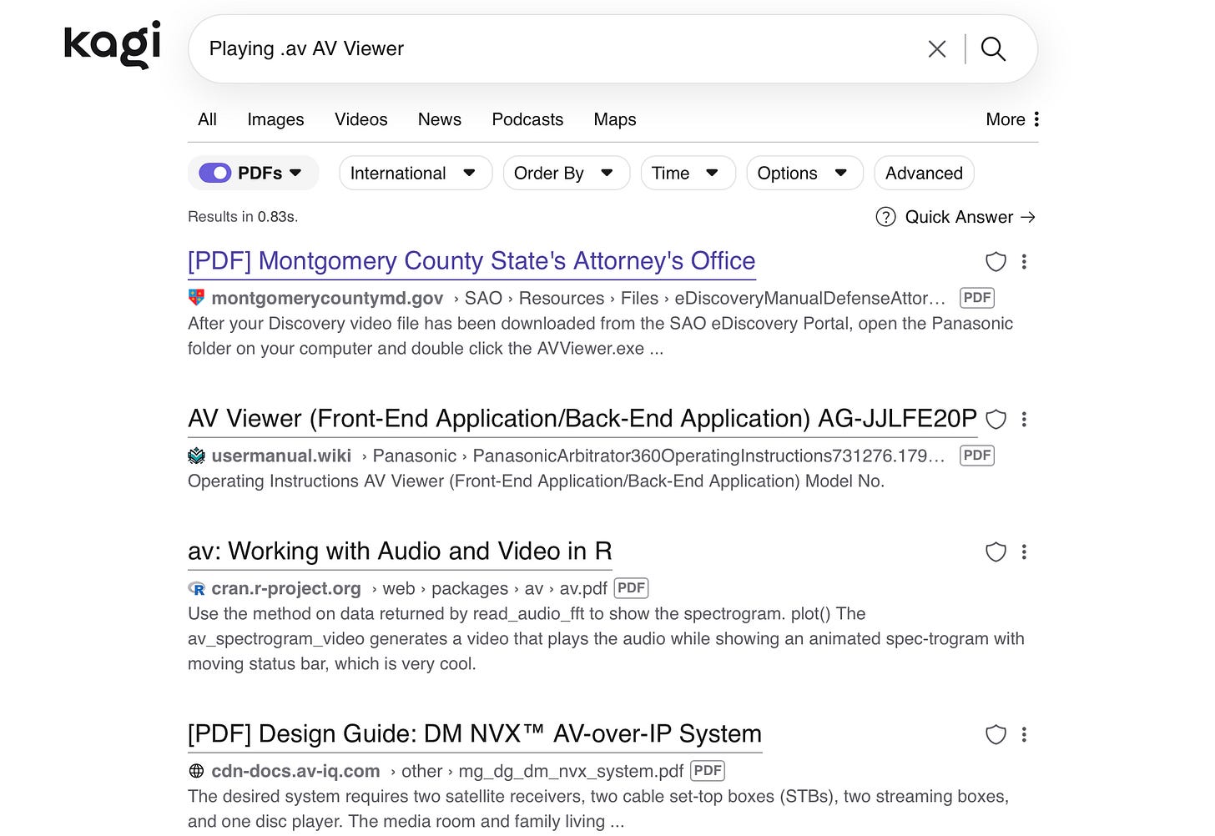Open the More menu

(1012, 119)
